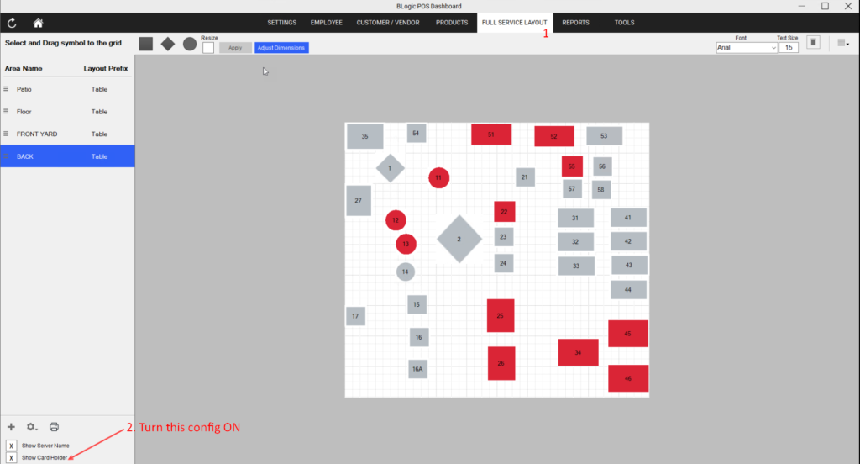Click the refresh icon in top bar
The image size is (860, 464).
(x=12, y=23)
